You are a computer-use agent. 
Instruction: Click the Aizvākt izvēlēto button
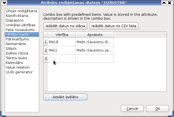click(65, 97)
